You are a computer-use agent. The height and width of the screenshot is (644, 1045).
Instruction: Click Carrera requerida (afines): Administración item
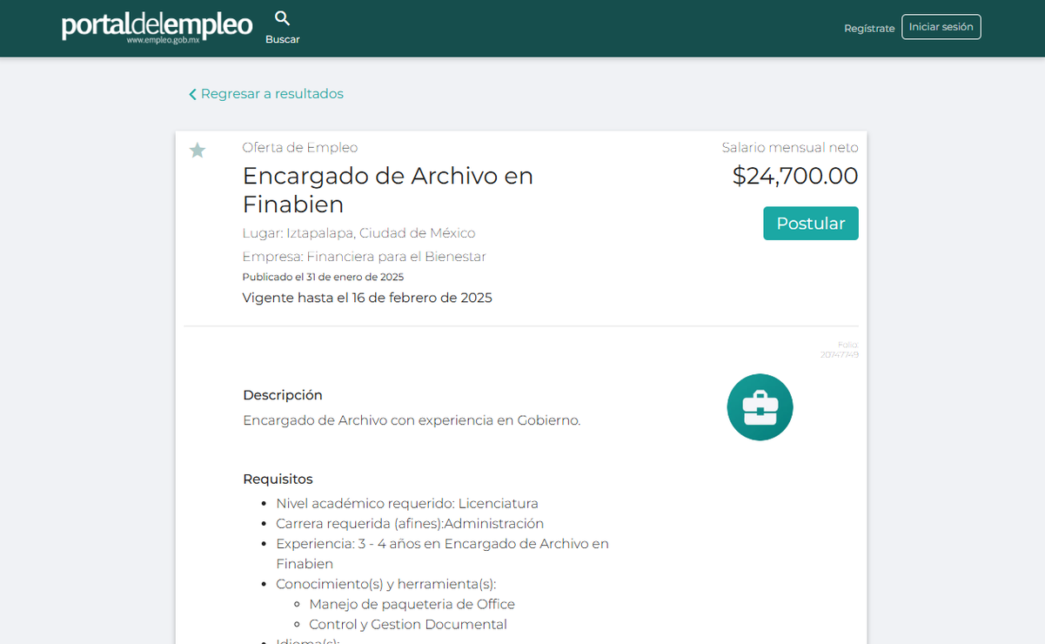[x=410, y=524]
